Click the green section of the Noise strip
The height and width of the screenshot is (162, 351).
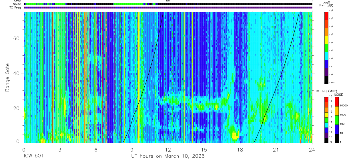(x=129, y=4)
